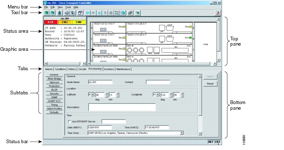
Task: Switch to the Circuits tab
Action: coord(82,69)
